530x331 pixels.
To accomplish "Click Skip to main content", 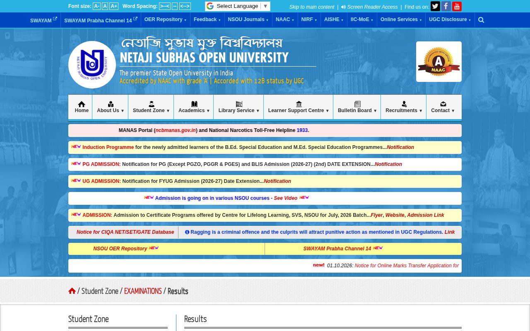I will tap(312, 7).
